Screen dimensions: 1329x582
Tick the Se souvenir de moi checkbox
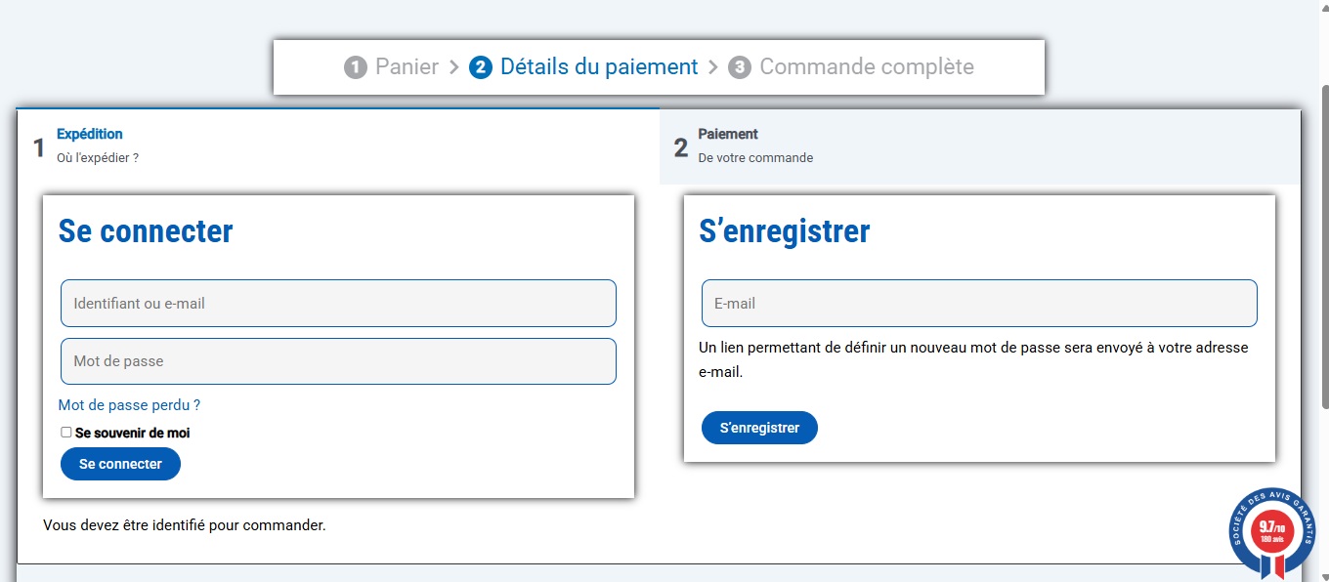[x=66, y=433]
